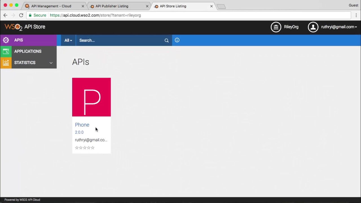Go back with the browser back arrow

[x=5, y=15]
